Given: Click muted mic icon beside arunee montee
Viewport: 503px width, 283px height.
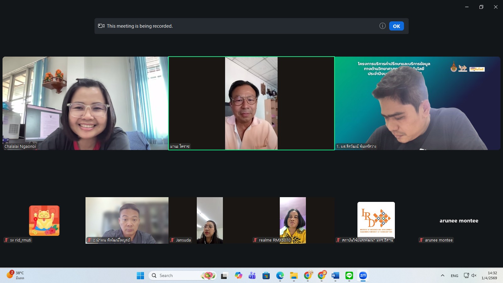Looking at the screenshot, I should point(421,240).
